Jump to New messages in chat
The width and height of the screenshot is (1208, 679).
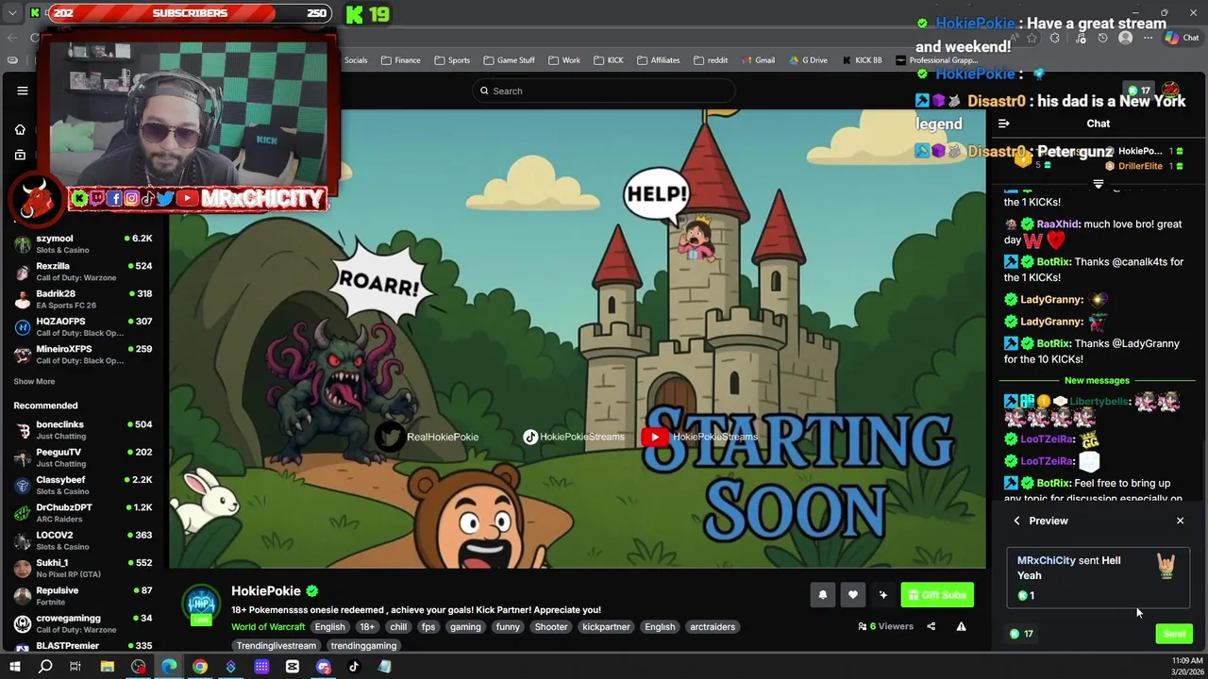click(x=1097, y=381)
